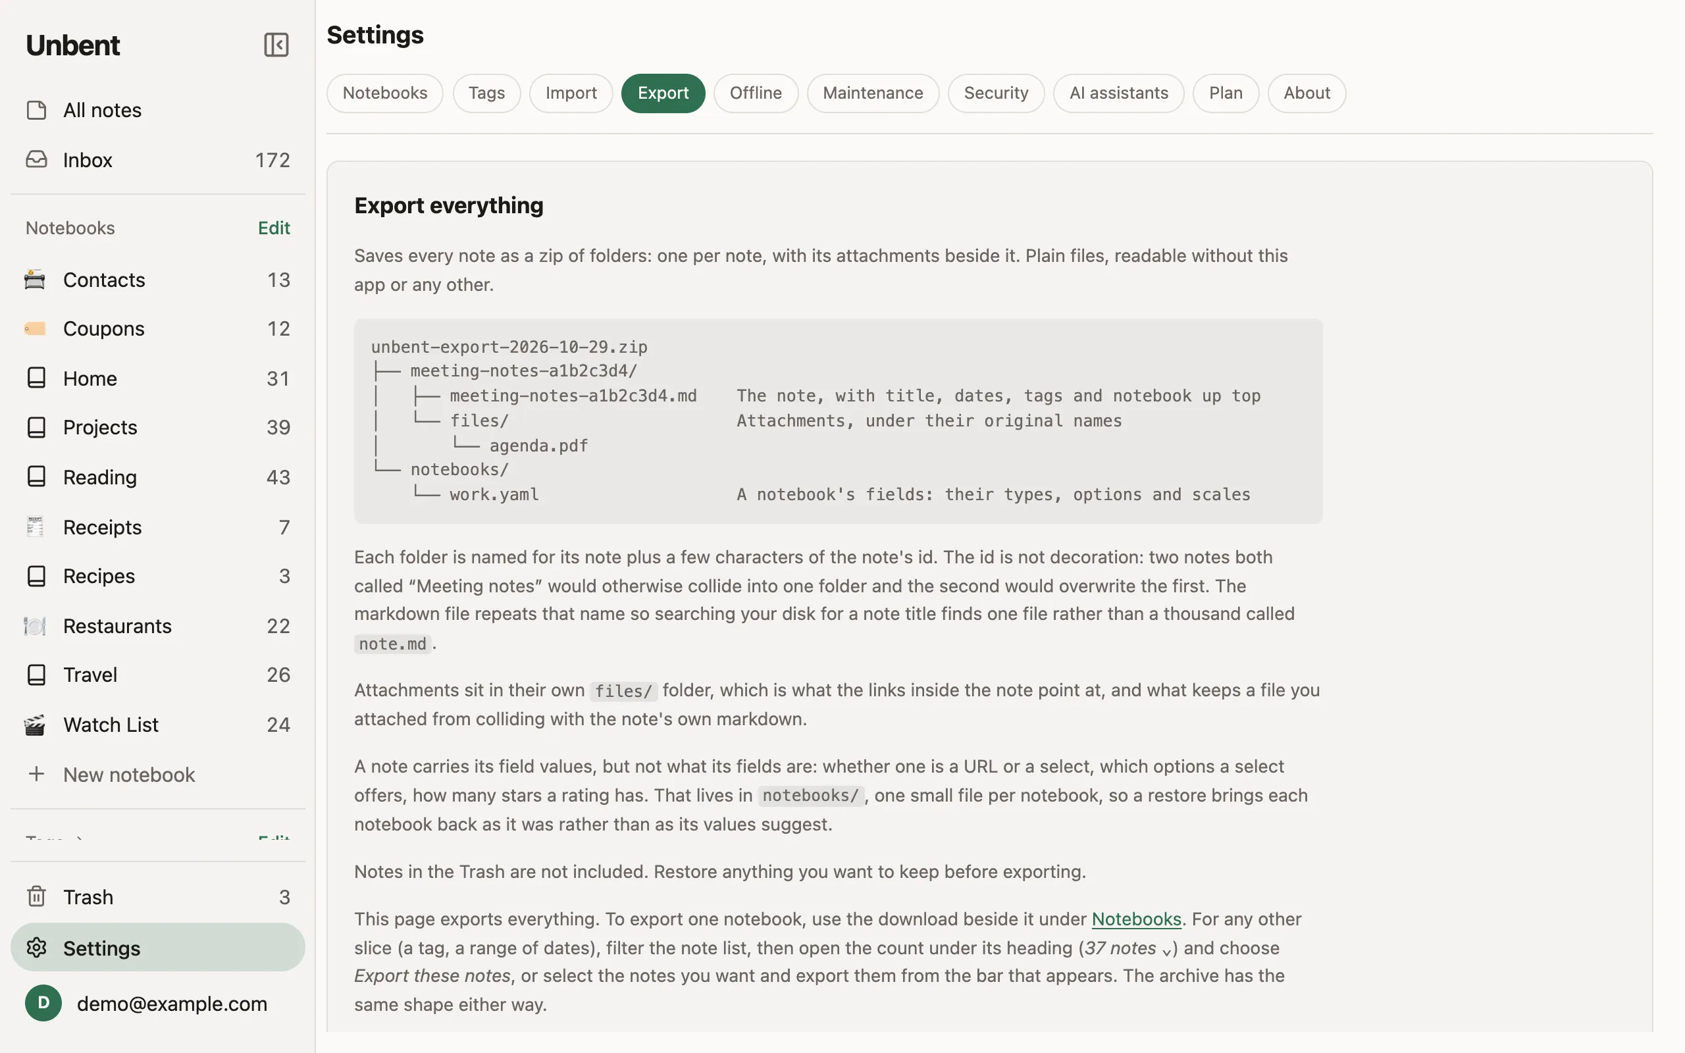Go to the Maintenance tab
This screenshot has width=1685, height=1053.
(873, 93)
